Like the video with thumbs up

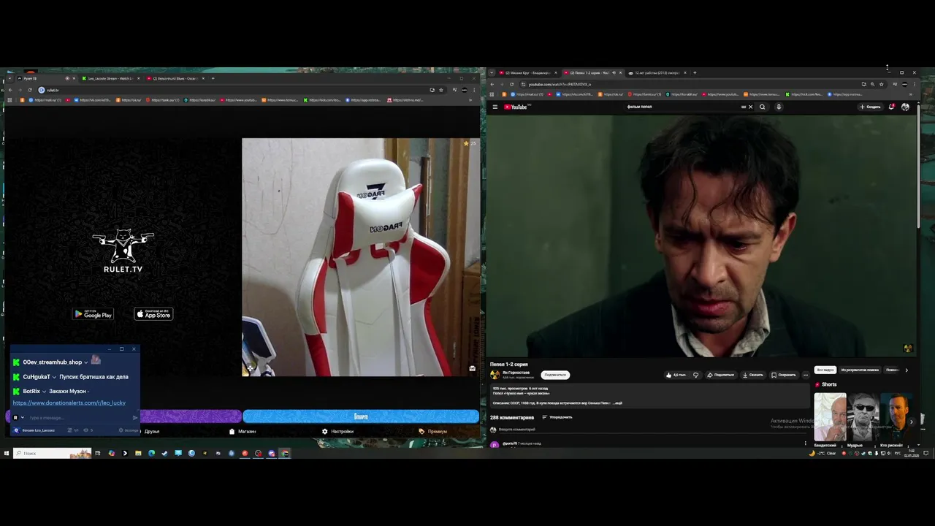pyautogui.click(x=676, y=375)
